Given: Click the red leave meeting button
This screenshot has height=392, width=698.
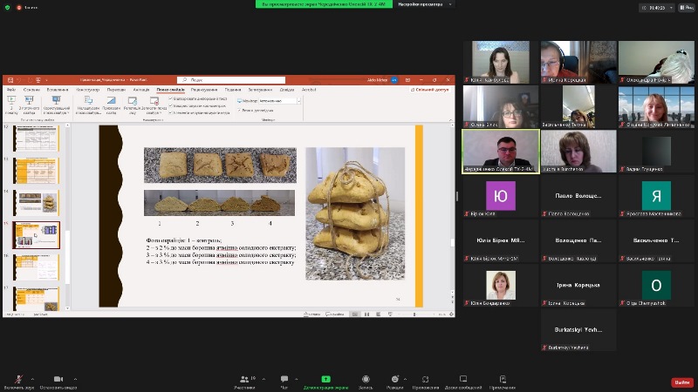Looking at the screenshot, I should coord(681,382).
